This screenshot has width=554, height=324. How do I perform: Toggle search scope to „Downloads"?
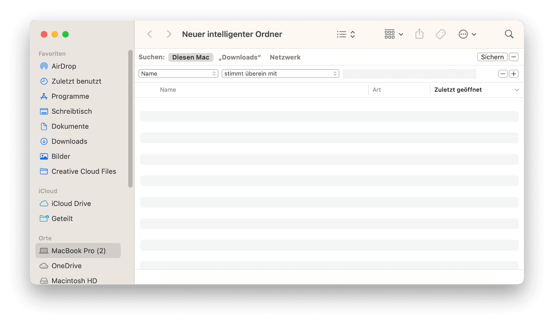(x=240, y=57)
